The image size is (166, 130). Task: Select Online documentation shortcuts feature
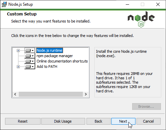point(62,61)
